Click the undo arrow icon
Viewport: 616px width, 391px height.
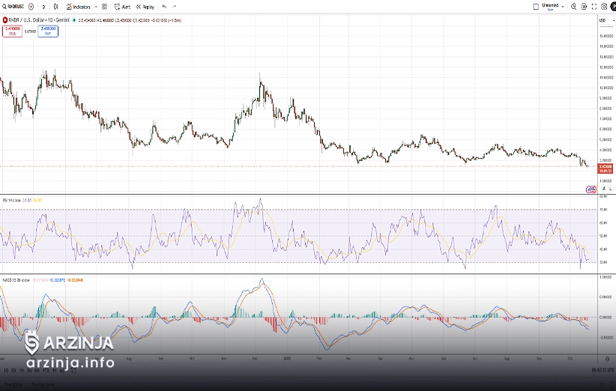(163, 6)
